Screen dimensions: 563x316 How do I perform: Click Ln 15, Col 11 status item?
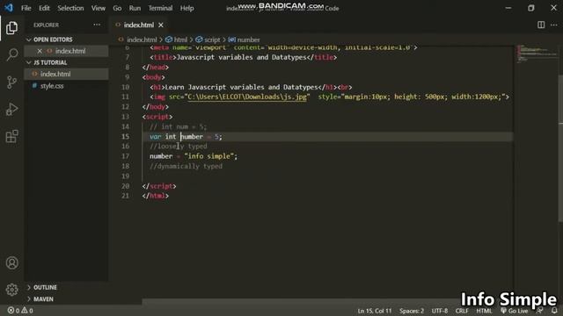coord(375,311)
